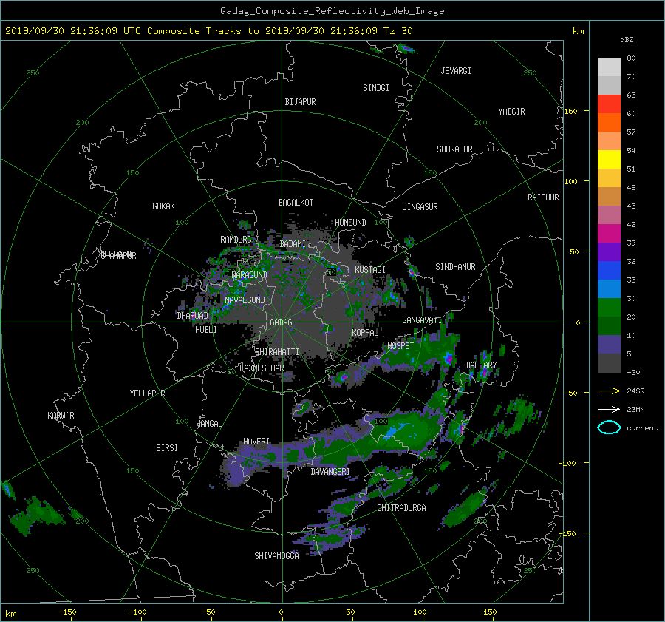Select the green 30 dBZ color swatch
This screenshot has width=665, height=622.
[609, 307]
